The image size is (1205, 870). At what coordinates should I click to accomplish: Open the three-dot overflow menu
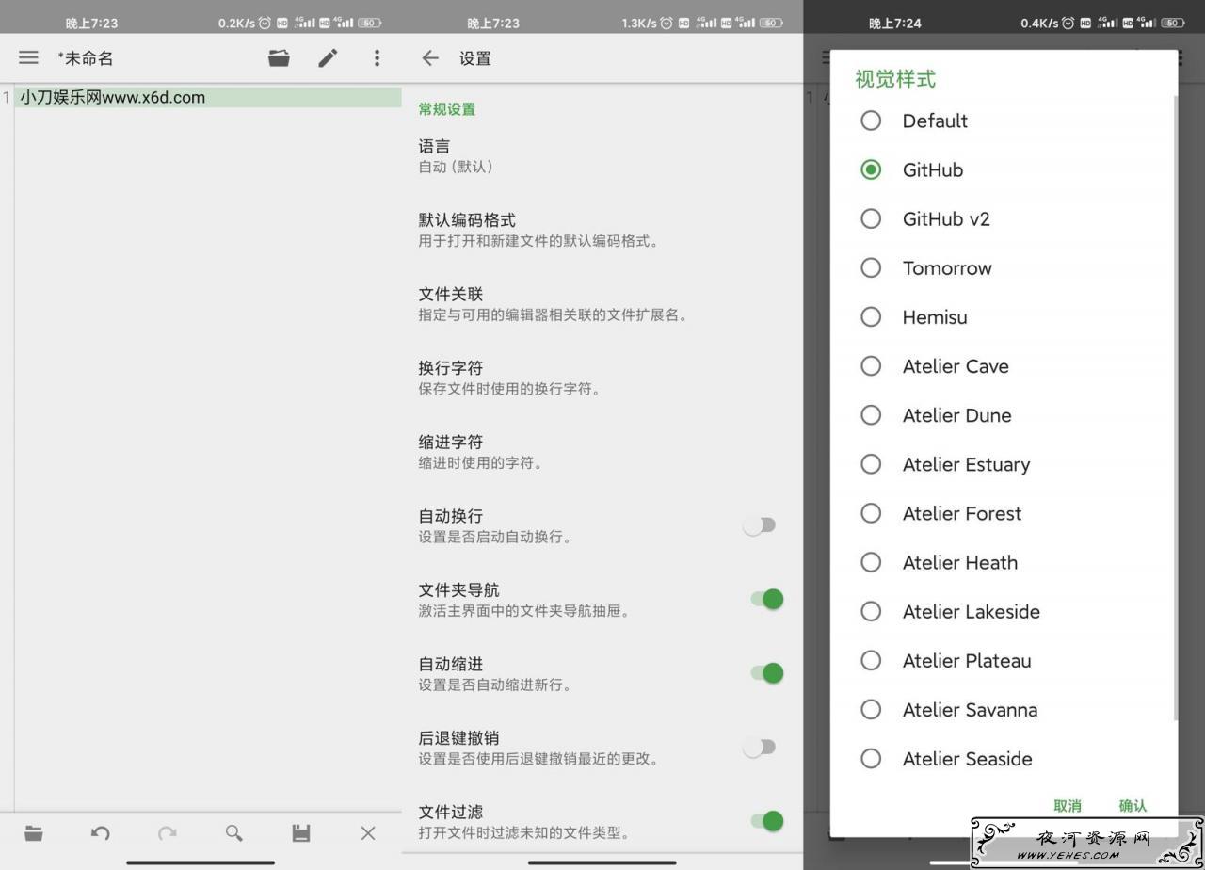tap(377, 58)
